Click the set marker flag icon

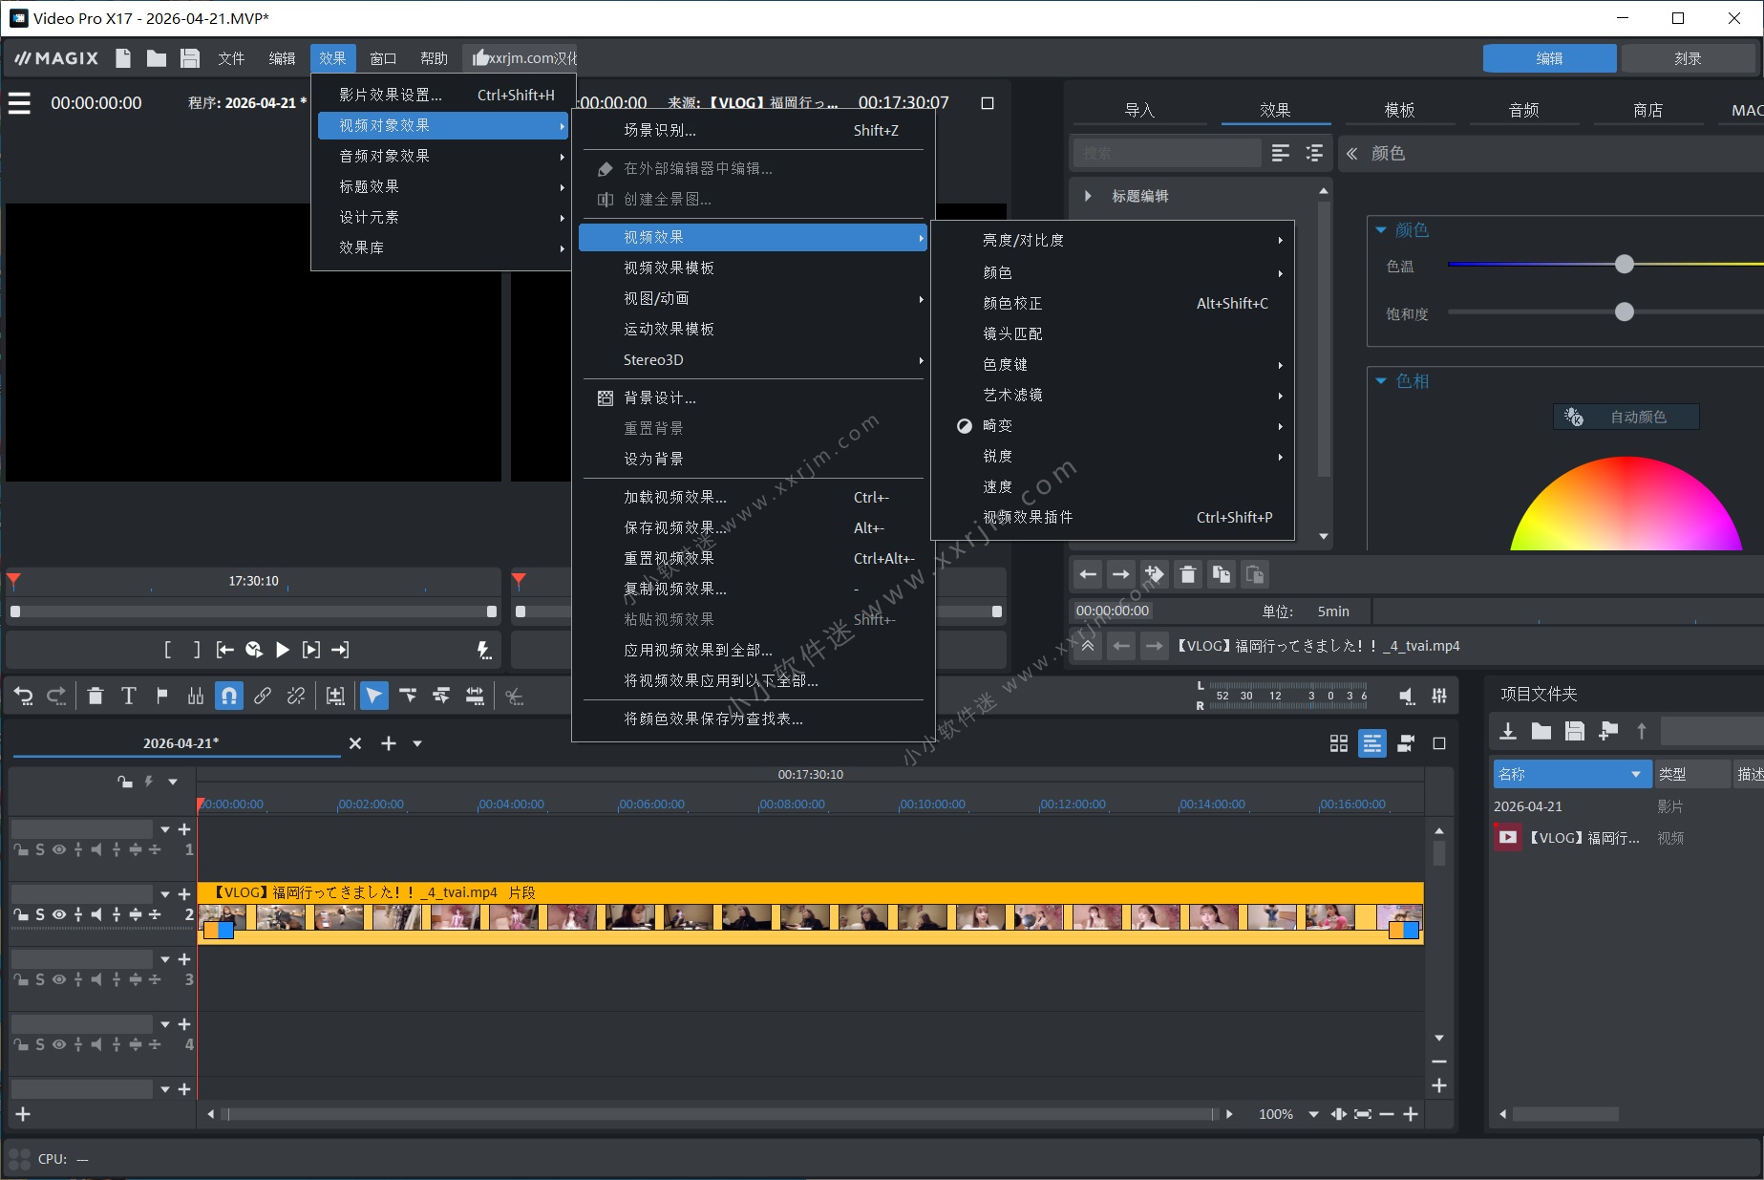coord(162,696)
